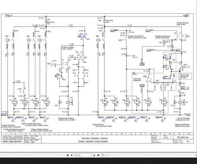Click the 'Initiator Vibrationssperre' label

click(x=39, y=129)
